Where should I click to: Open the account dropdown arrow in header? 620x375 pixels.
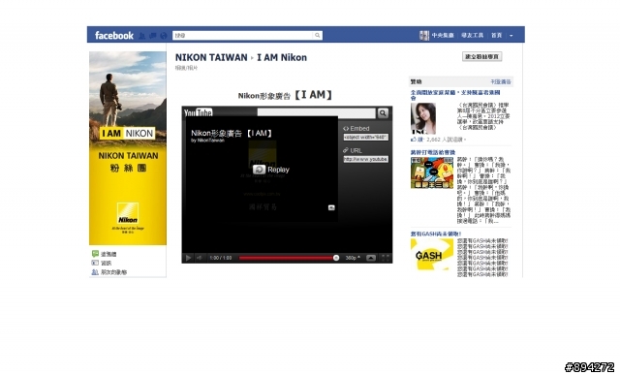coord(511,36)
